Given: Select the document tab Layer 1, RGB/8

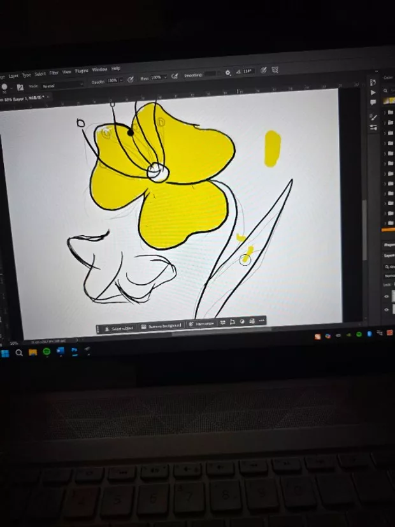Looking at the screenshot, I should click(22, 99).
